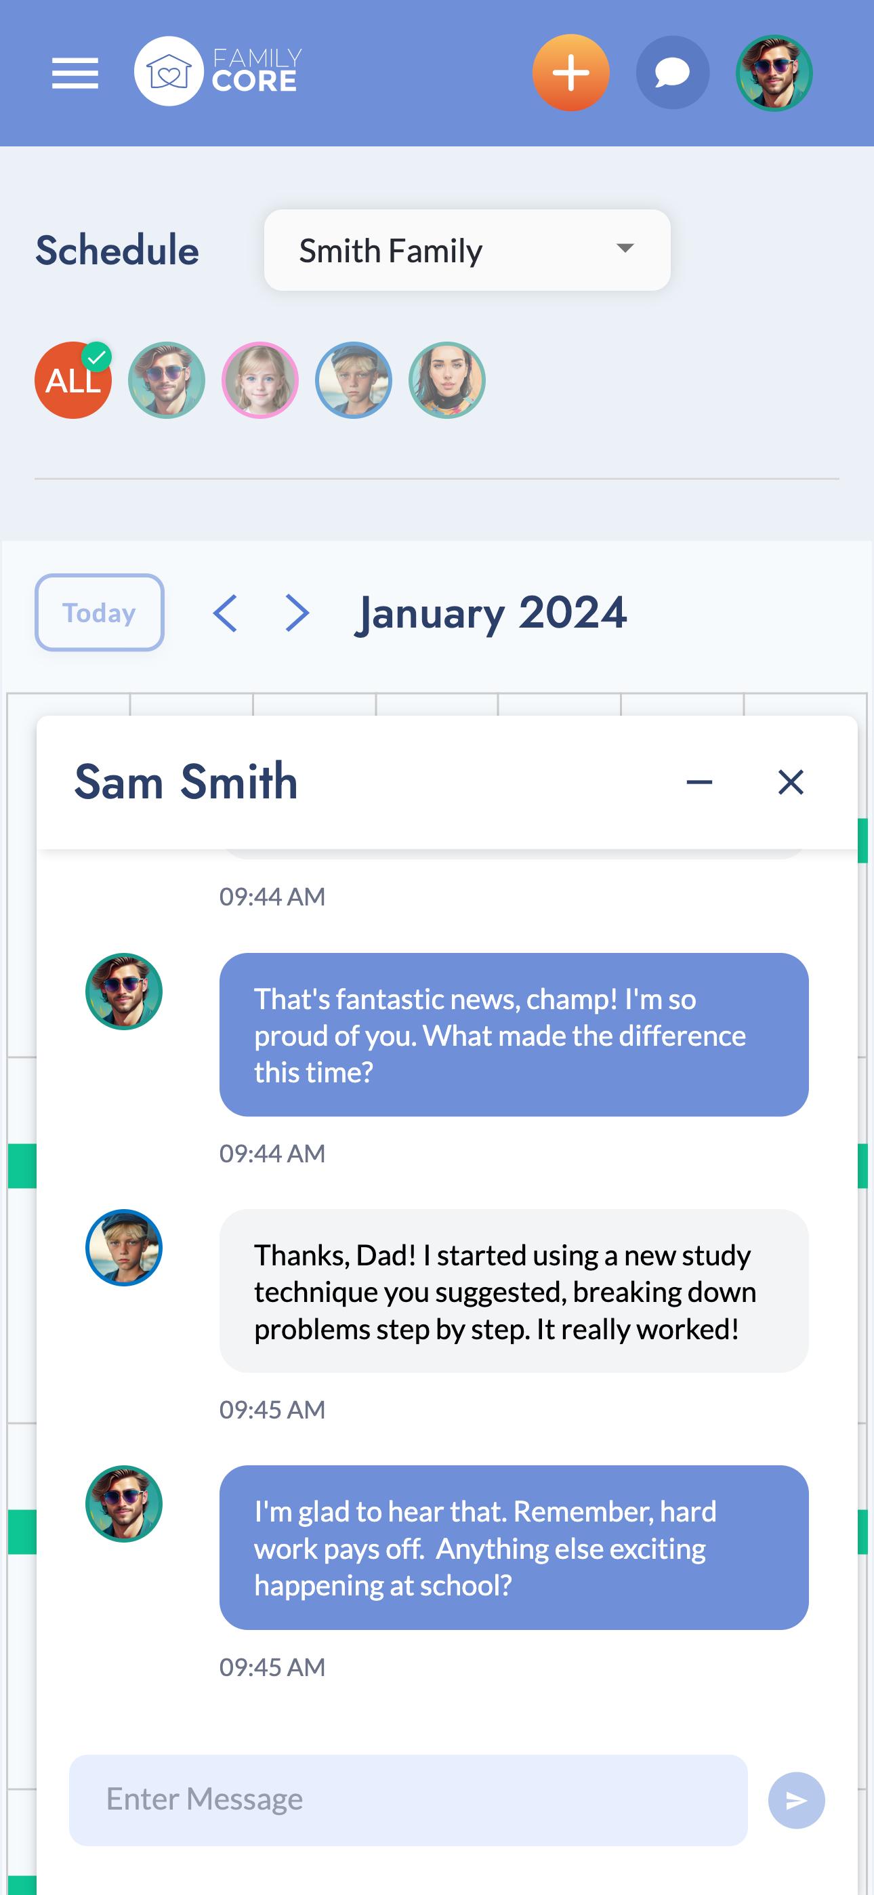Filter schedule by blonde girl avatar
This screenshot has width=874, height=1895.
259,380
